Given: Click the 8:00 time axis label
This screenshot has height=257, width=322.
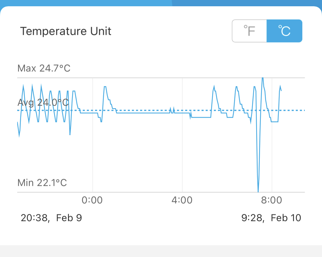Looking at the screenshot, I should pyautogui.click(x=271, y=200).
